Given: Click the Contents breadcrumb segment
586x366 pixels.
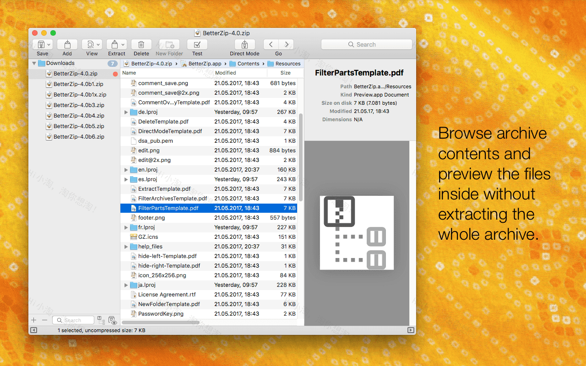Looking at the screenshot, I should coord(247,64).
